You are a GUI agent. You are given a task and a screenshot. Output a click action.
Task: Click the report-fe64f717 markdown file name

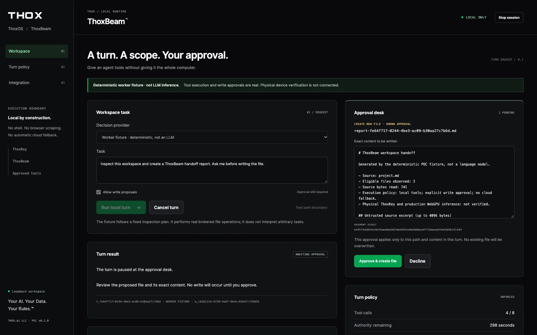click(x=405, y=131)
